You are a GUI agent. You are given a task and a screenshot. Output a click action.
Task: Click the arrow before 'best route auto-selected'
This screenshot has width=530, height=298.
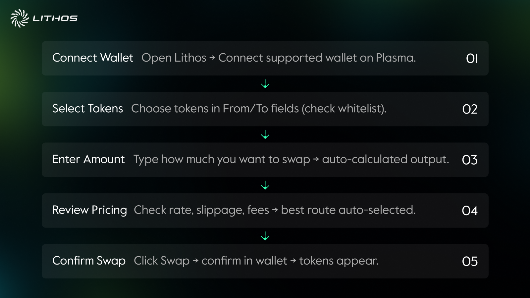tap(275, 210)
